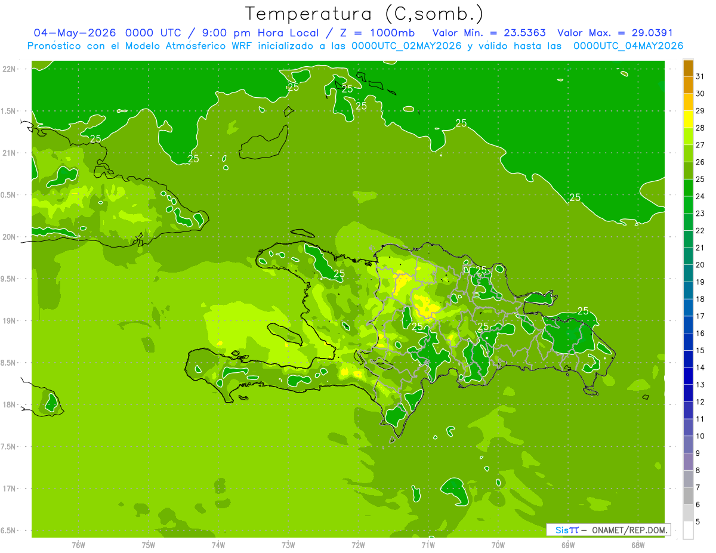Viewport: 716px width, 553px height.
Task: Pick the blue swatch labeled 15
Action: [x=688, y=342]
